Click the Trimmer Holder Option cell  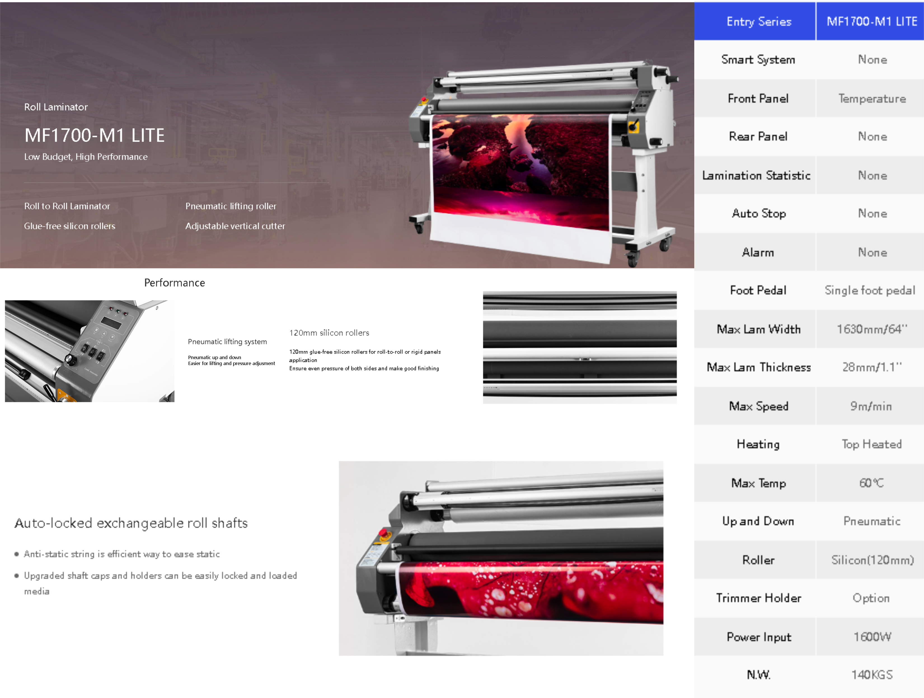pos(871,598)
